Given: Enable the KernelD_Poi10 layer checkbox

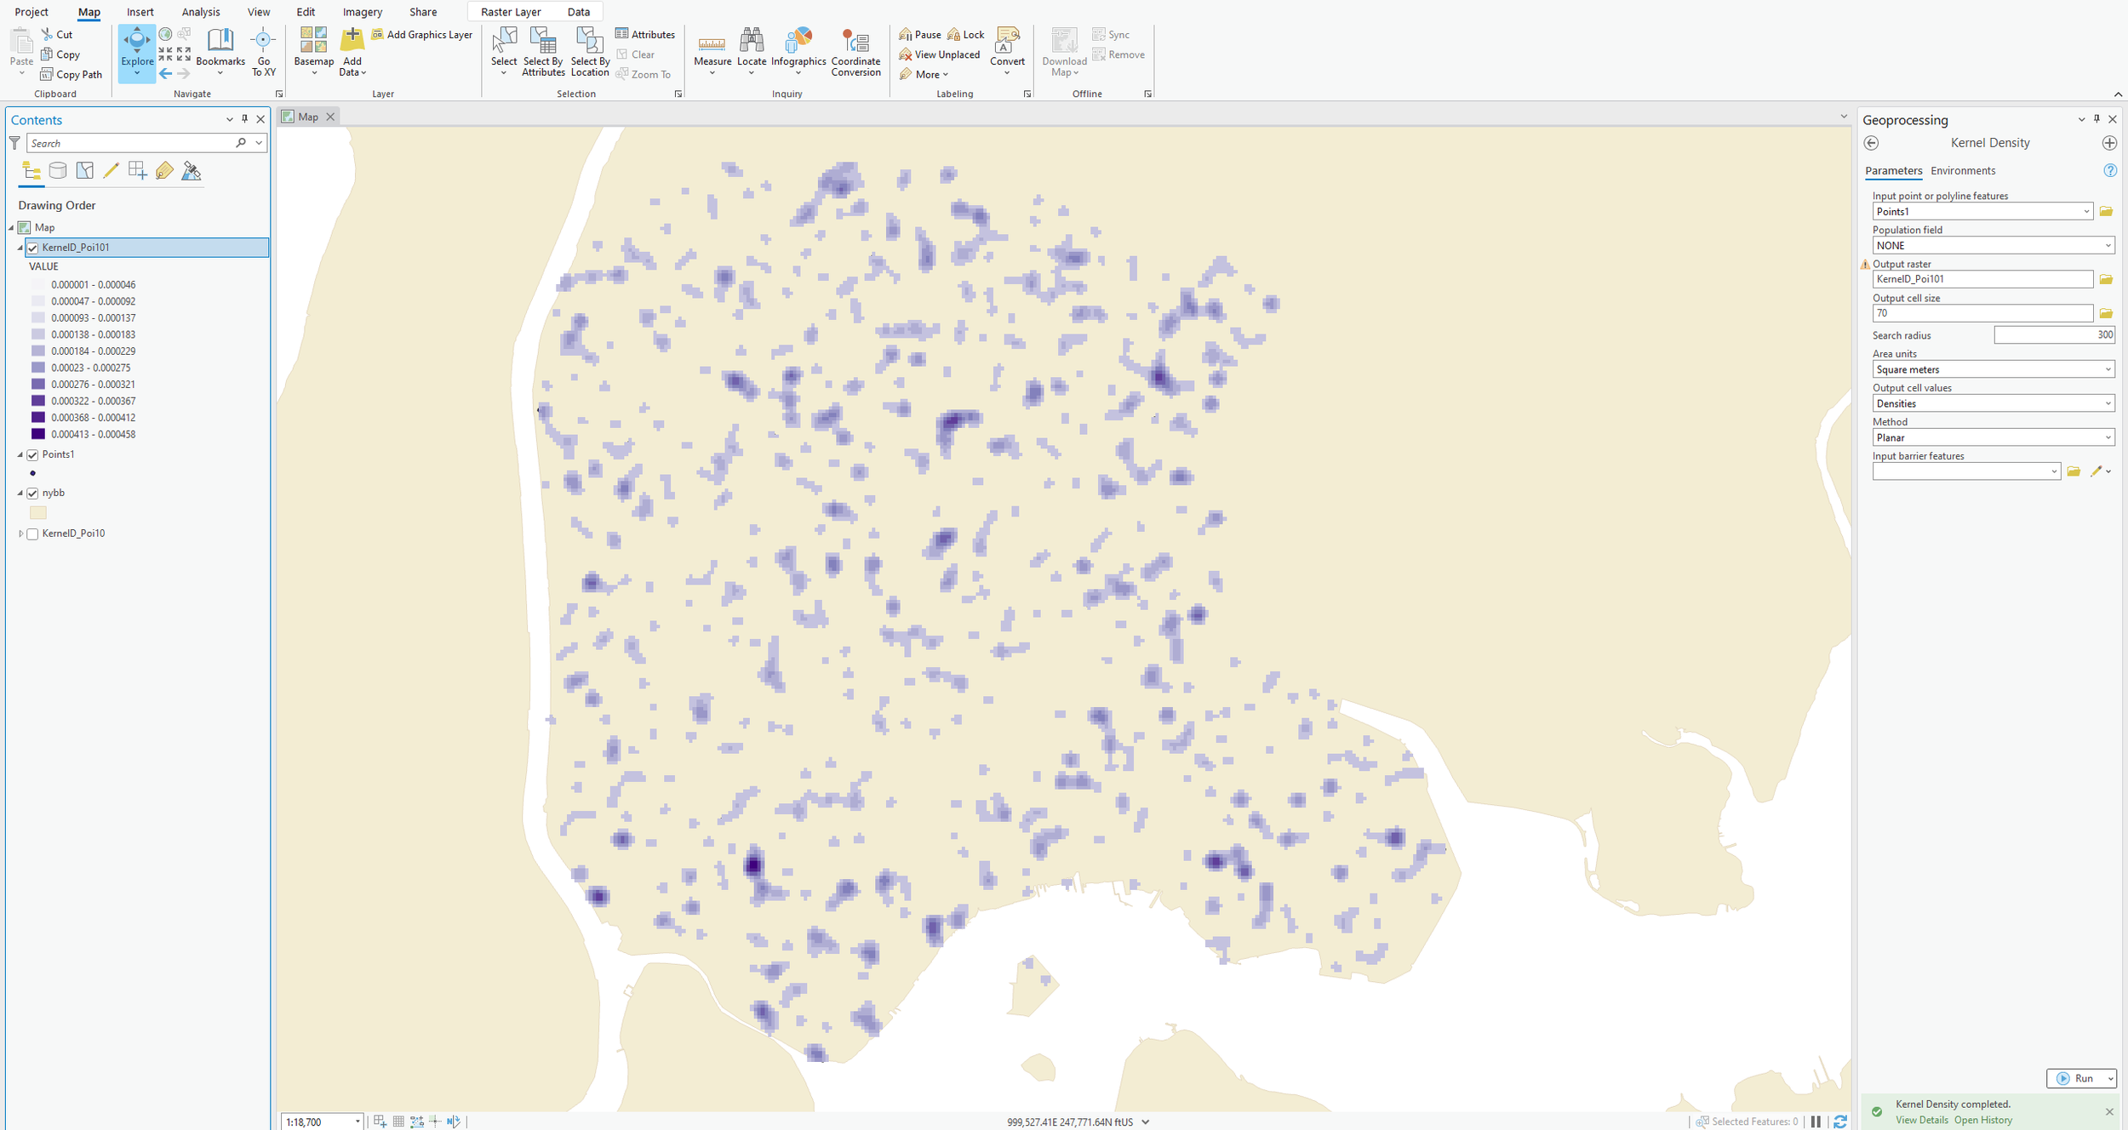Looking at the screenshot, I should (32, 534).
